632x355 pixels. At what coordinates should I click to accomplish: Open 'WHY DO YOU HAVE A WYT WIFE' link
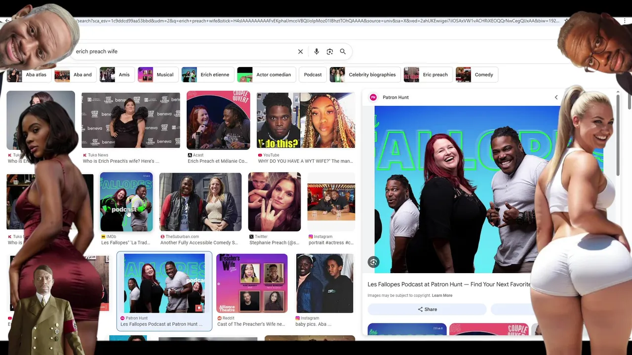click(306, 161)
